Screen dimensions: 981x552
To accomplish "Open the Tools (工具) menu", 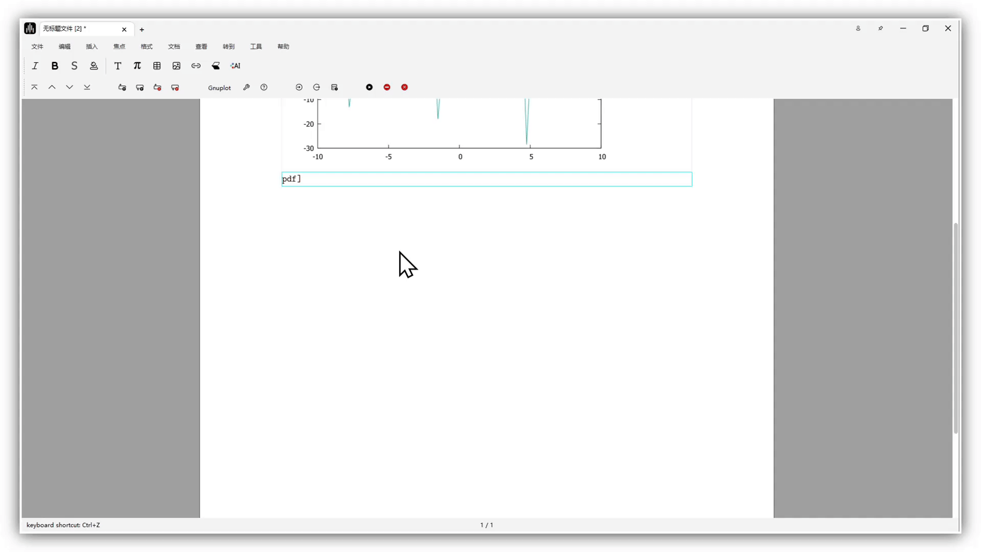I will coord(256,47).
